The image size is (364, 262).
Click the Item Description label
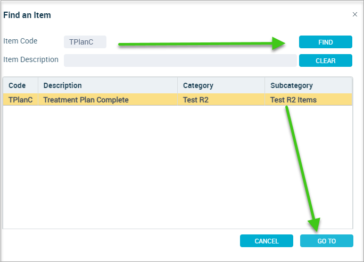coord(31,59)
